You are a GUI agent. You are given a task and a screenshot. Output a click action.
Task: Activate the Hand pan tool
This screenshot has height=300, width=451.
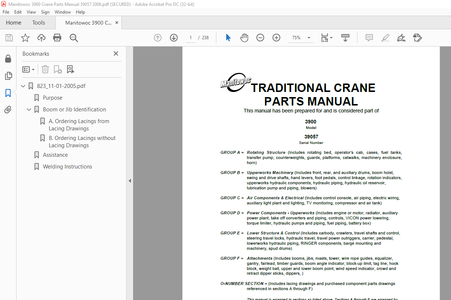[244, 38]
